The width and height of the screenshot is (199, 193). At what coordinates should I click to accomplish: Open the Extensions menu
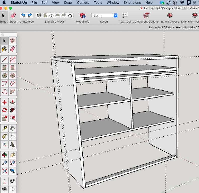[132, 3]
